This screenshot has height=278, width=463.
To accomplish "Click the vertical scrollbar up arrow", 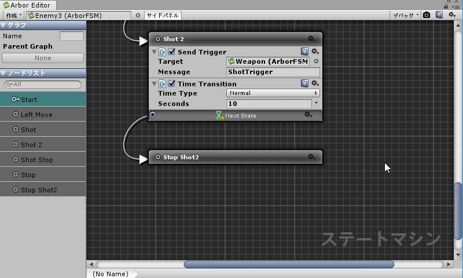I will (458, 25).
